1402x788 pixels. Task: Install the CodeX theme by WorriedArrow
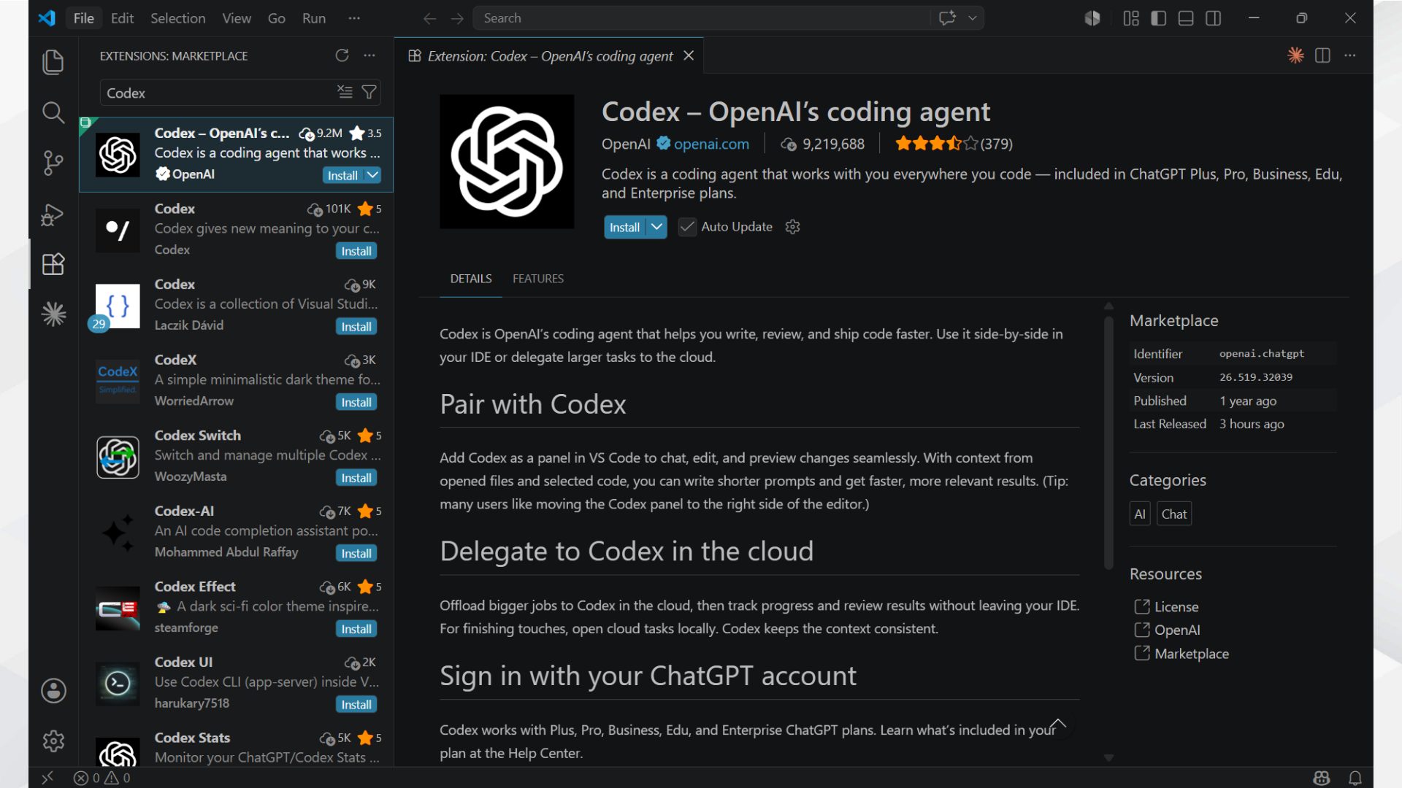coord(356,402)
